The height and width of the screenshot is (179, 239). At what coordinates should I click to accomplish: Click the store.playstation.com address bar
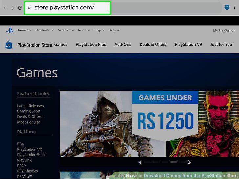(x=67, y=8)
